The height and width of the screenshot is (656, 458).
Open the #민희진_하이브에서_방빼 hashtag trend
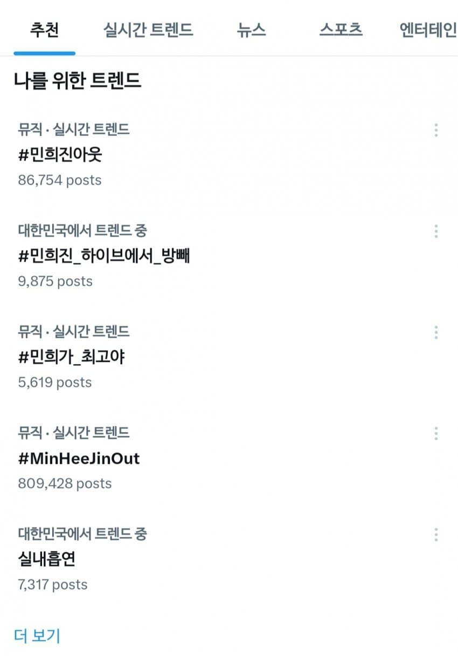point(104,257)
